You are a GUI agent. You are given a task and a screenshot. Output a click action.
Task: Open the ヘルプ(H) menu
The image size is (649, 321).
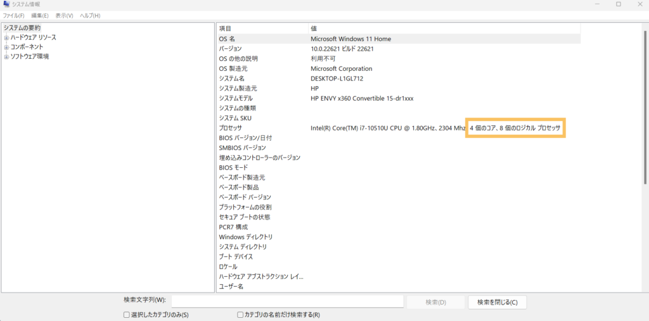[90, 16]
